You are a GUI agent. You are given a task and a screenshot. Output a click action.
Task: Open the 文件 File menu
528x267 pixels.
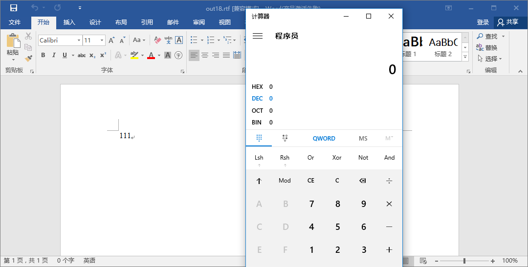click(15, 22)
